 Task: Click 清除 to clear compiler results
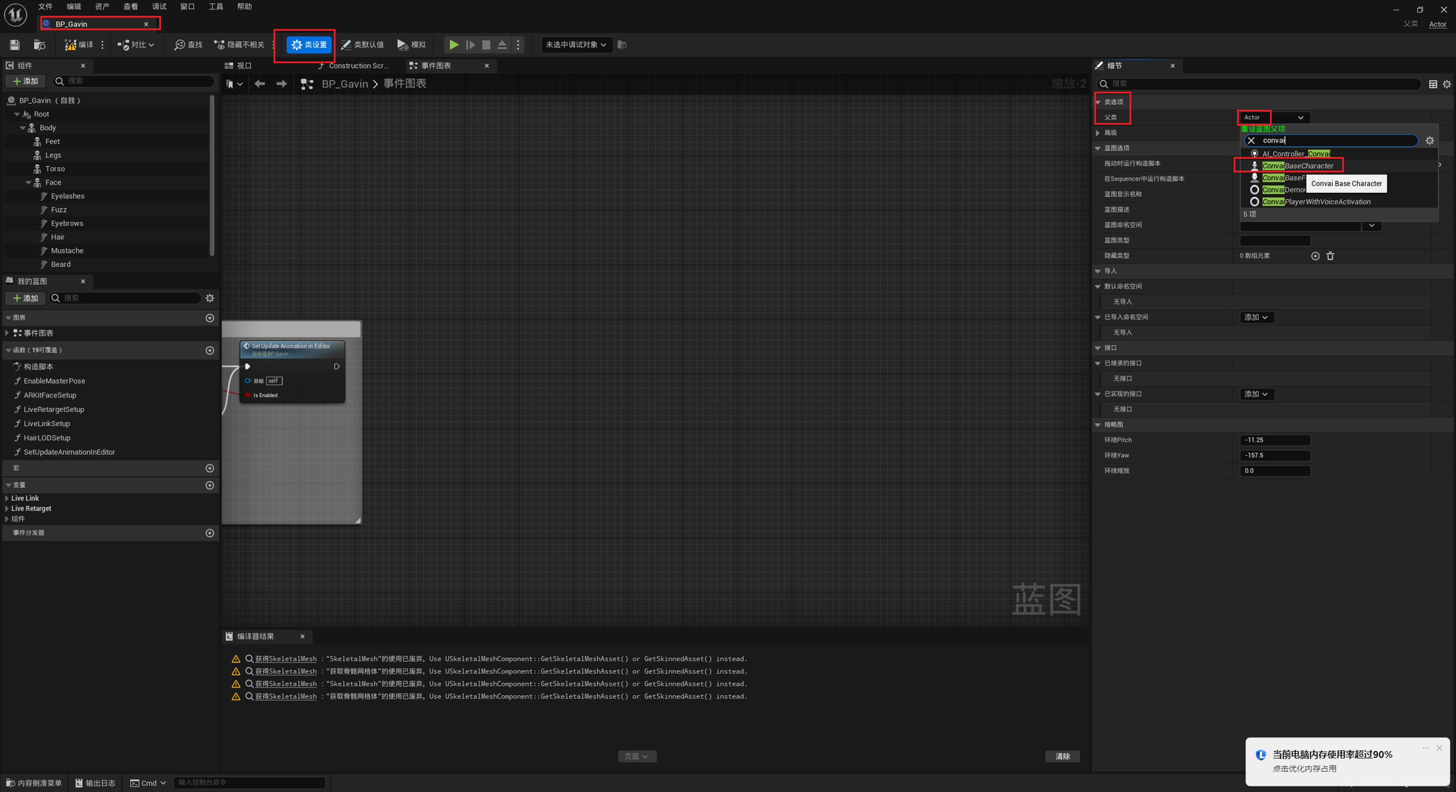click(1062, 756)
